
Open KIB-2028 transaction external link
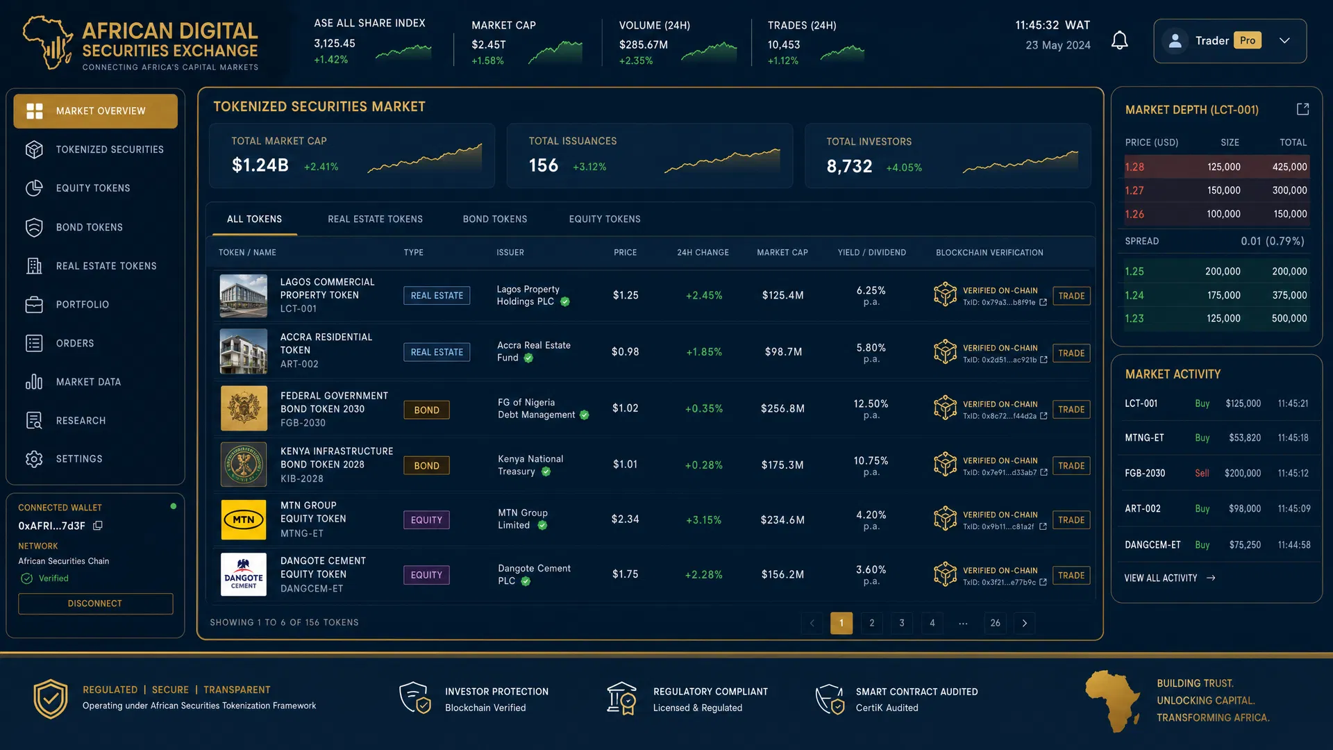click(1043, 472)
